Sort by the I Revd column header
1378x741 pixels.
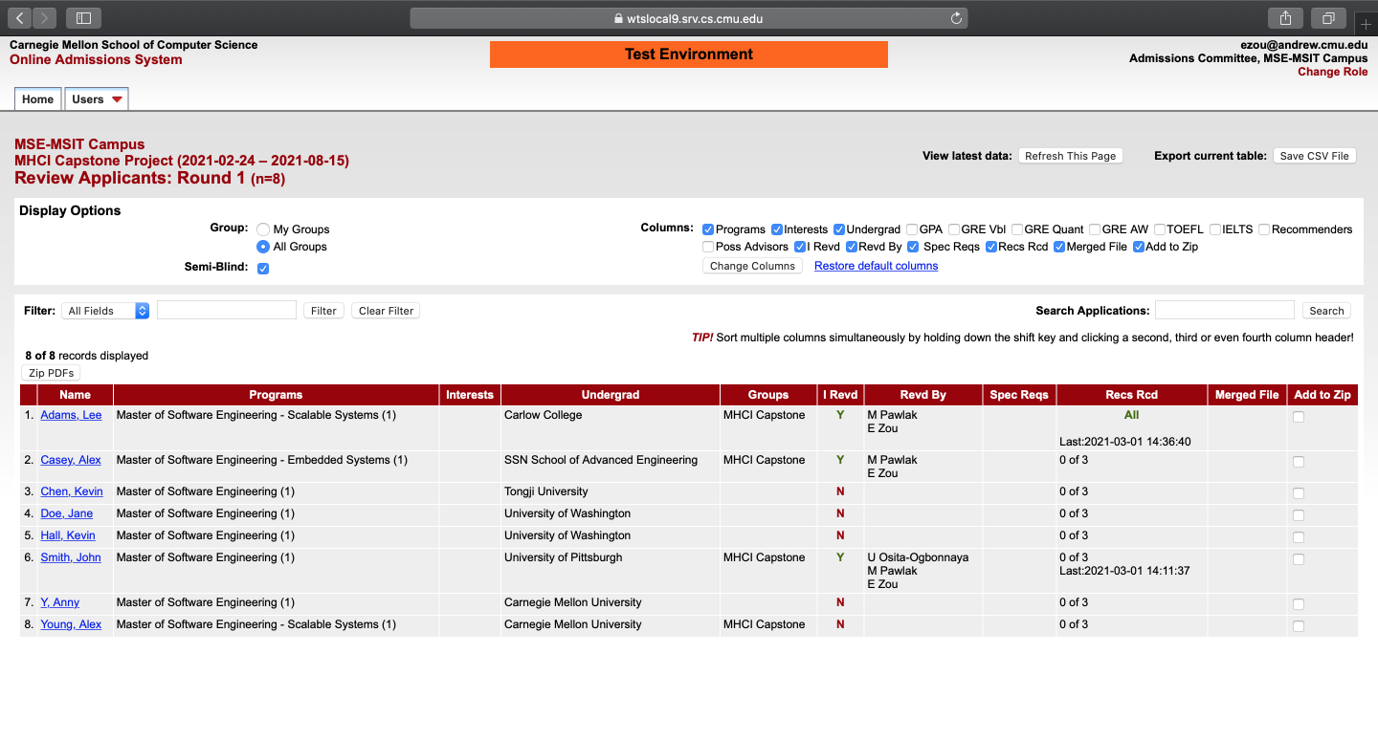point(840,395)
